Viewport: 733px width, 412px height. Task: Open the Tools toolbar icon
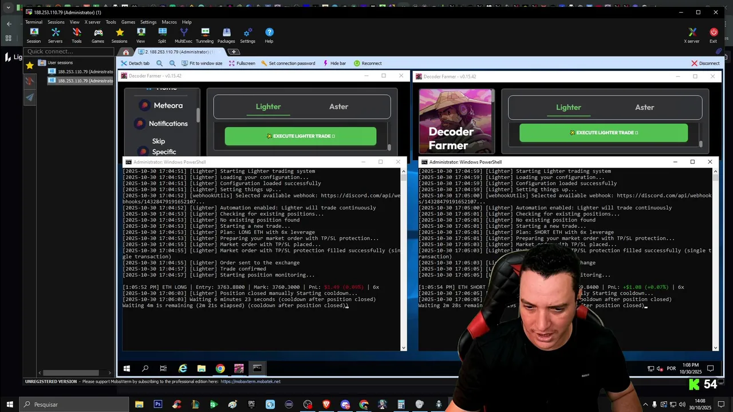coord(76,35)
